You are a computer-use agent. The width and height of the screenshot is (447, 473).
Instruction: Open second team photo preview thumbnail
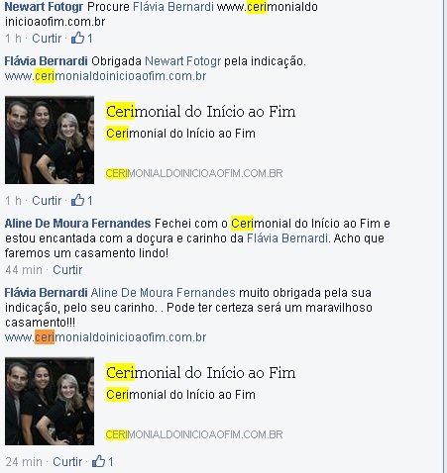(50, 401)
